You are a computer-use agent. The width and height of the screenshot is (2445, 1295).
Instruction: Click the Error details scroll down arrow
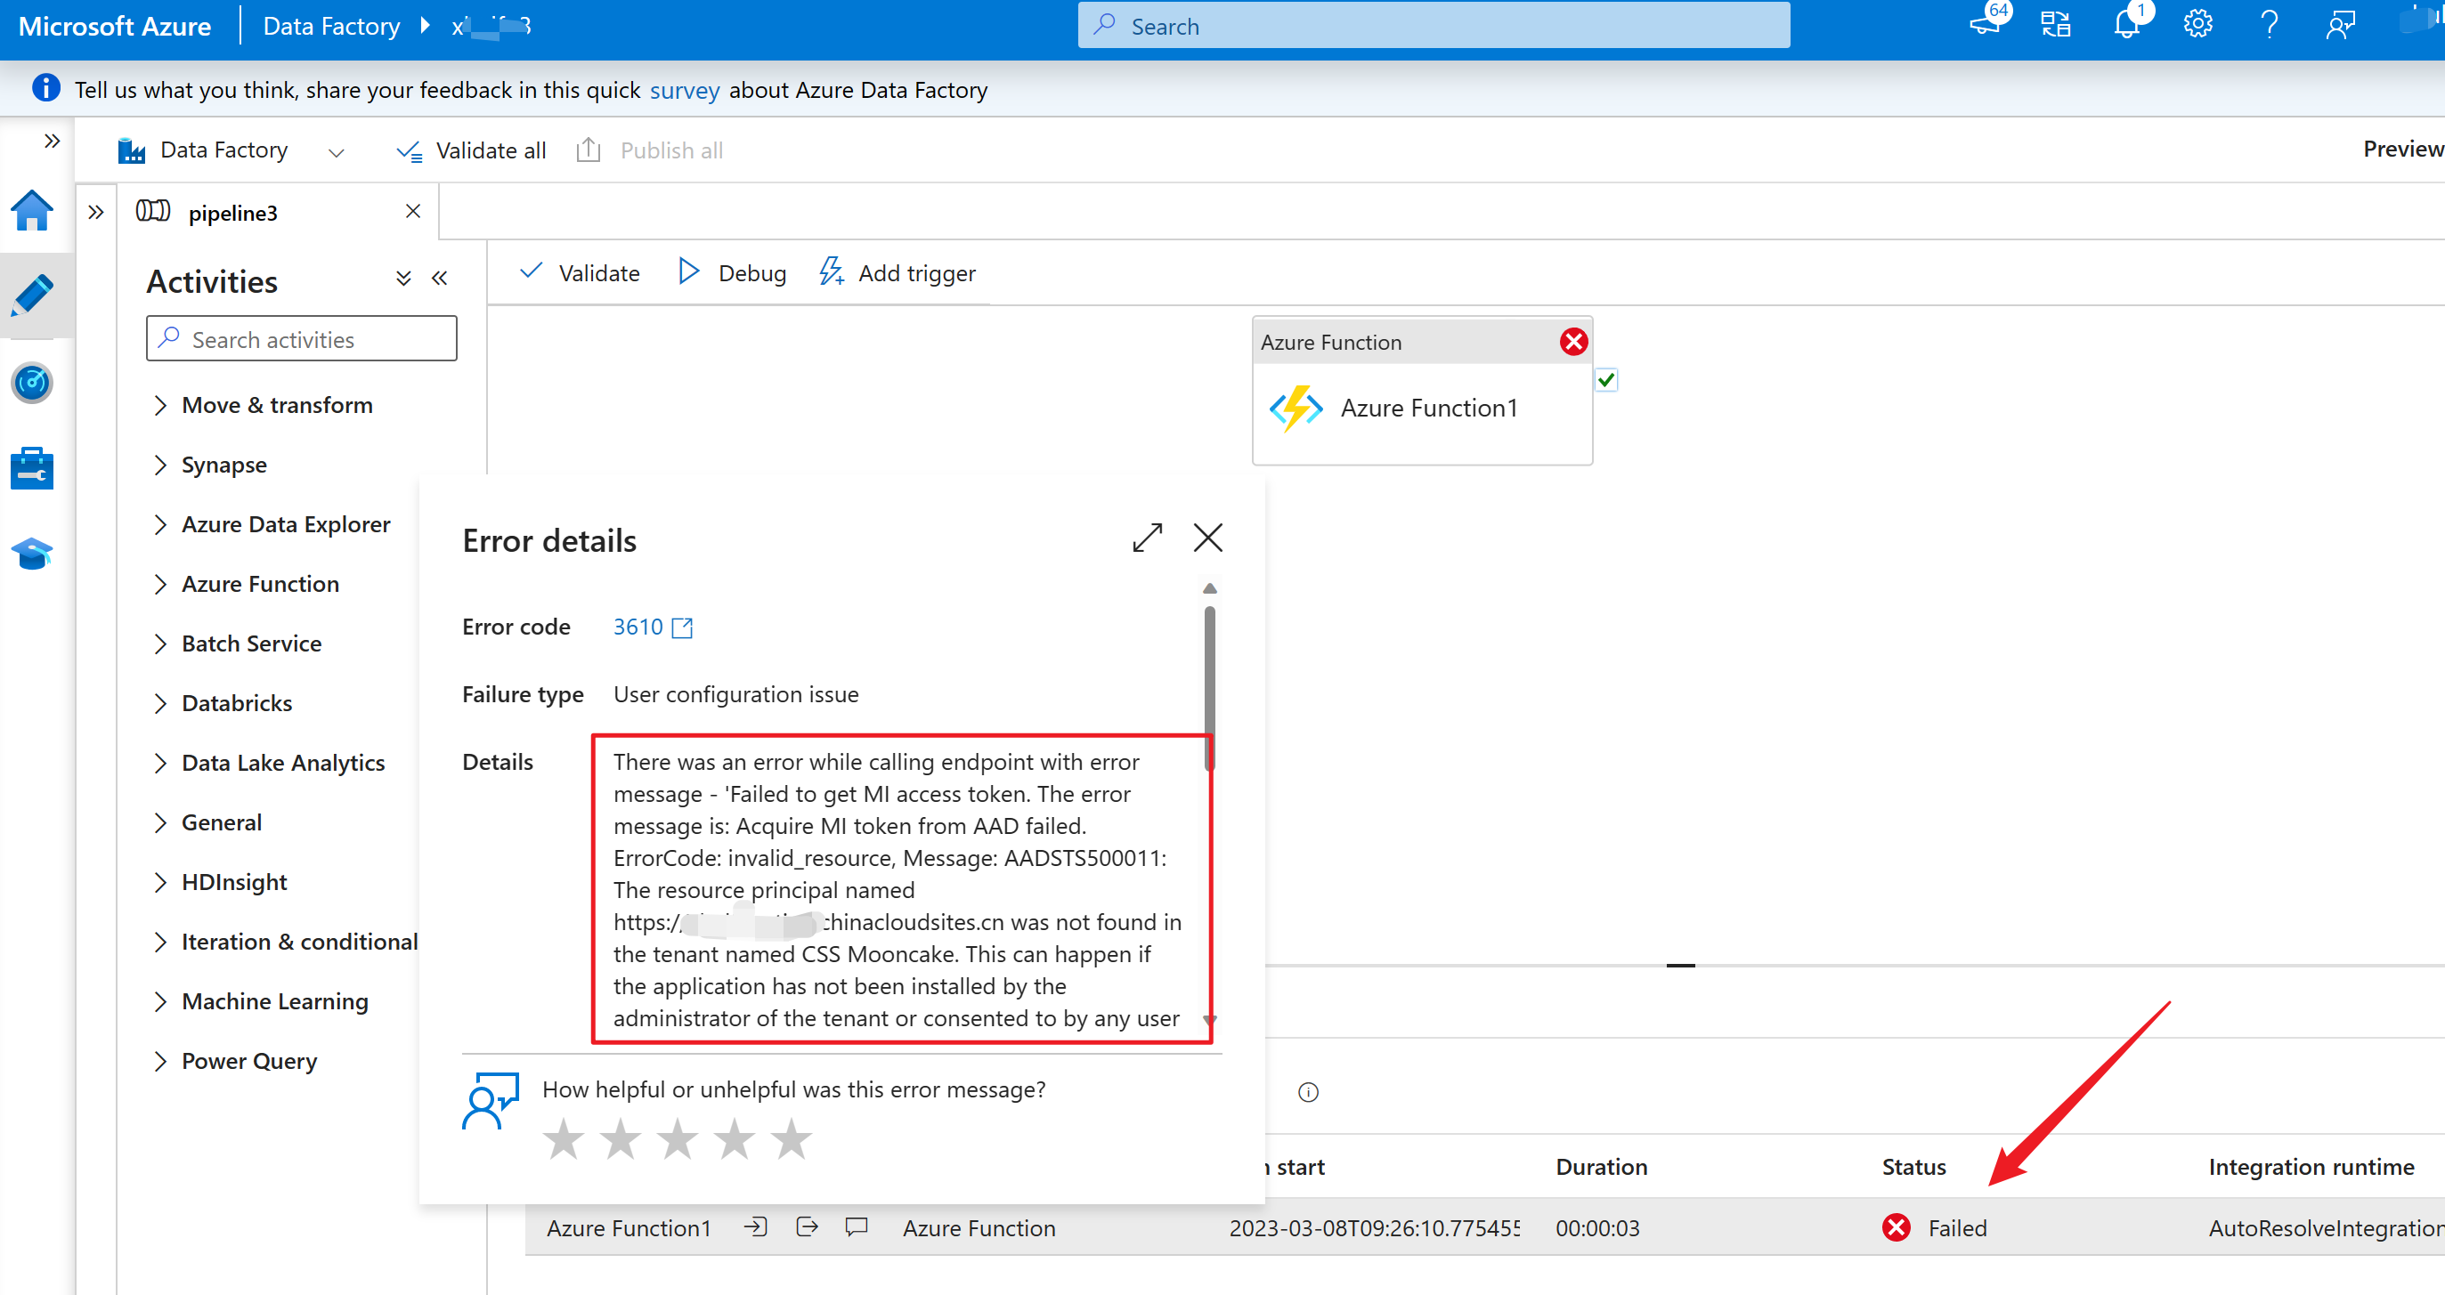click(x=1209, y=1020)
